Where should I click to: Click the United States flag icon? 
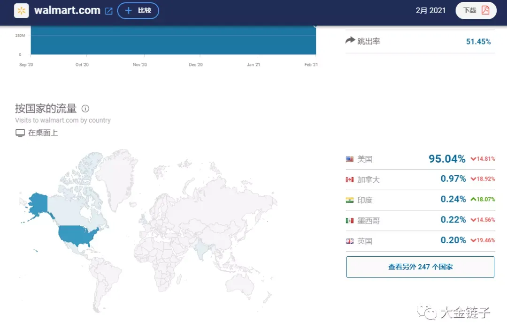click(350, 159)
